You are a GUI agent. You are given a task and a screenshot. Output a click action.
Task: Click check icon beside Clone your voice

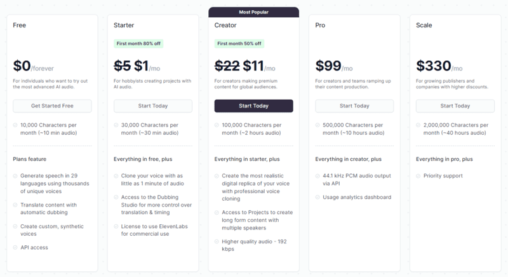116,176
